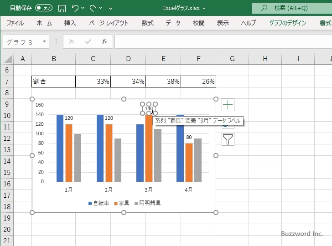Click the cell showing 33%
The image size is (332, 246).
93,82
